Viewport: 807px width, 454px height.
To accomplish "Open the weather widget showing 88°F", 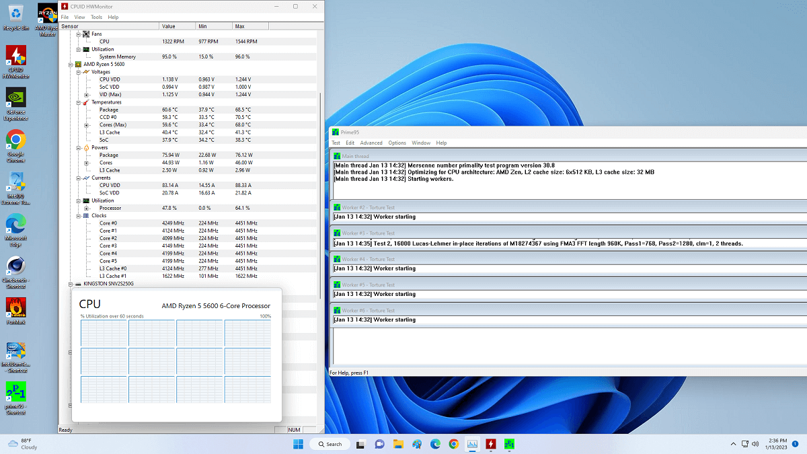I will pos(22,444).
